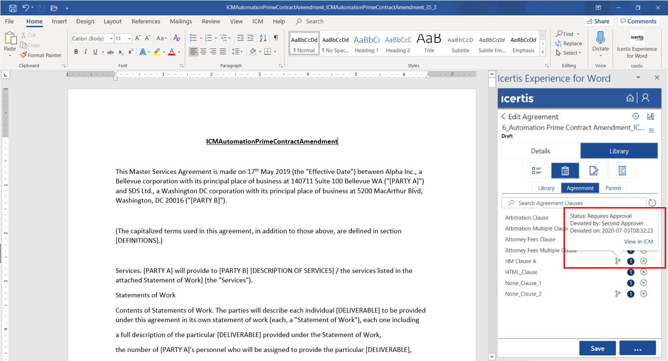
Task: Expand the Styles gallery more arrow
Action: [543, 53]
